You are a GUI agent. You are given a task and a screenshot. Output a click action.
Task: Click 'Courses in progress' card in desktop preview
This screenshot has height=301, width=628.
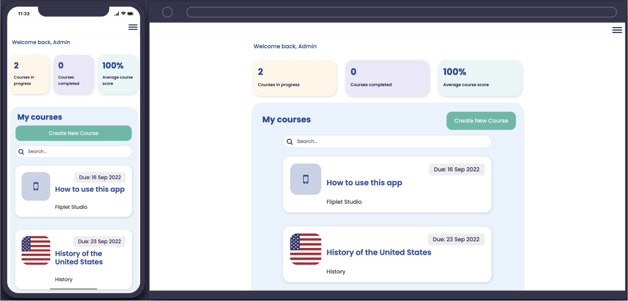295,78
